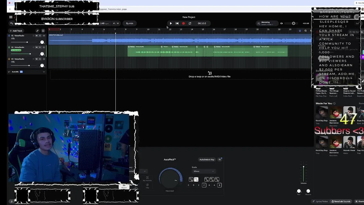Click bar 10 on the timeline ruler
The image size is (364, 205).
[148, 29]
